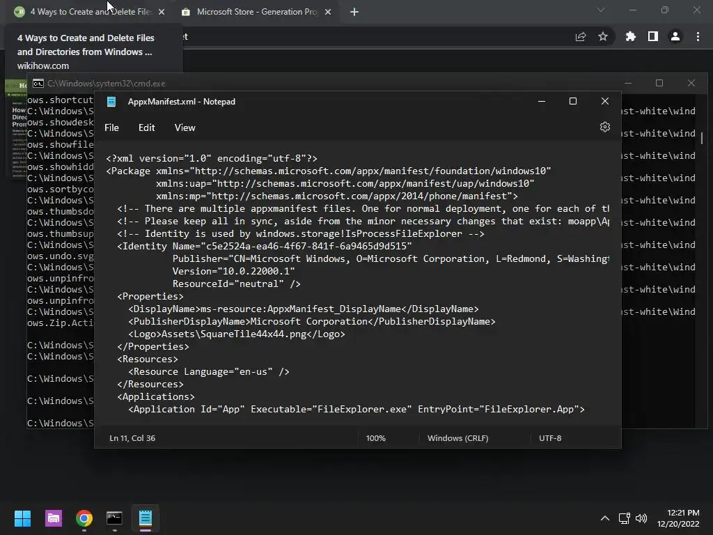Click the line with Version="10.0.22000.1"
Viewport: 713px width, 535px height.
point(234,271)
